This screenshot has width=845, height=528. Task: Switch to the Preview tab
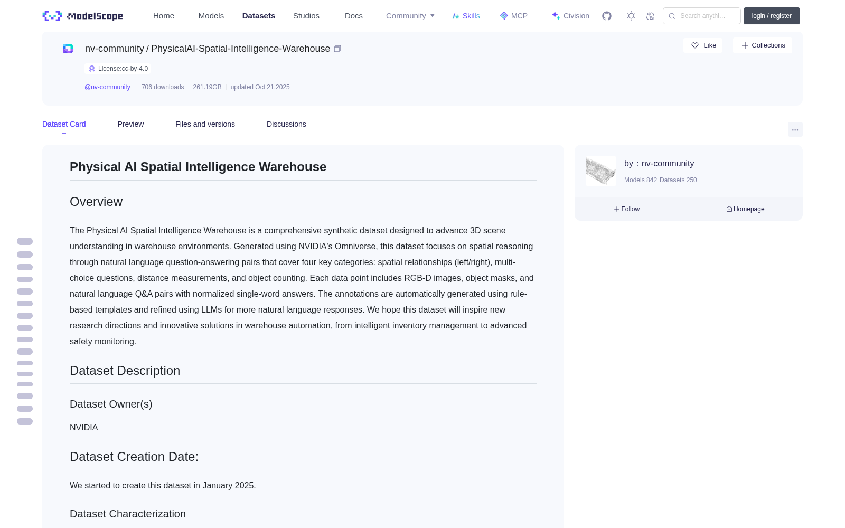pyautogui.click(x=130, y=124)
